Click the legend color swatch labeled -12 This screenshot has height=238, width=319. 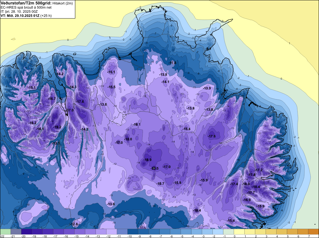click(x=112, y=232)
